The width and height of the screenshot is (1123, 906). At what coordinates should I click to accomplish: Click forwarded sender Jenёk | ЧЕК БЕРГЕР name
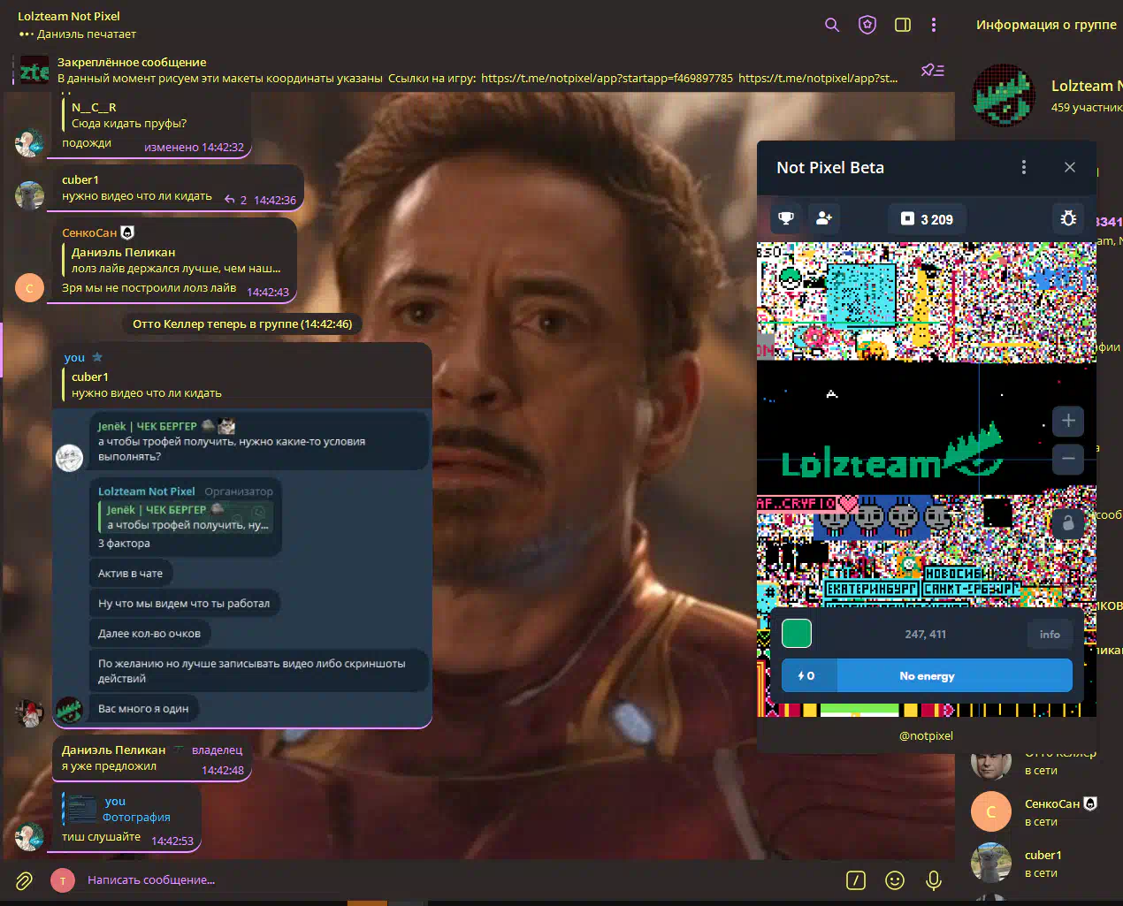(147, 426)
